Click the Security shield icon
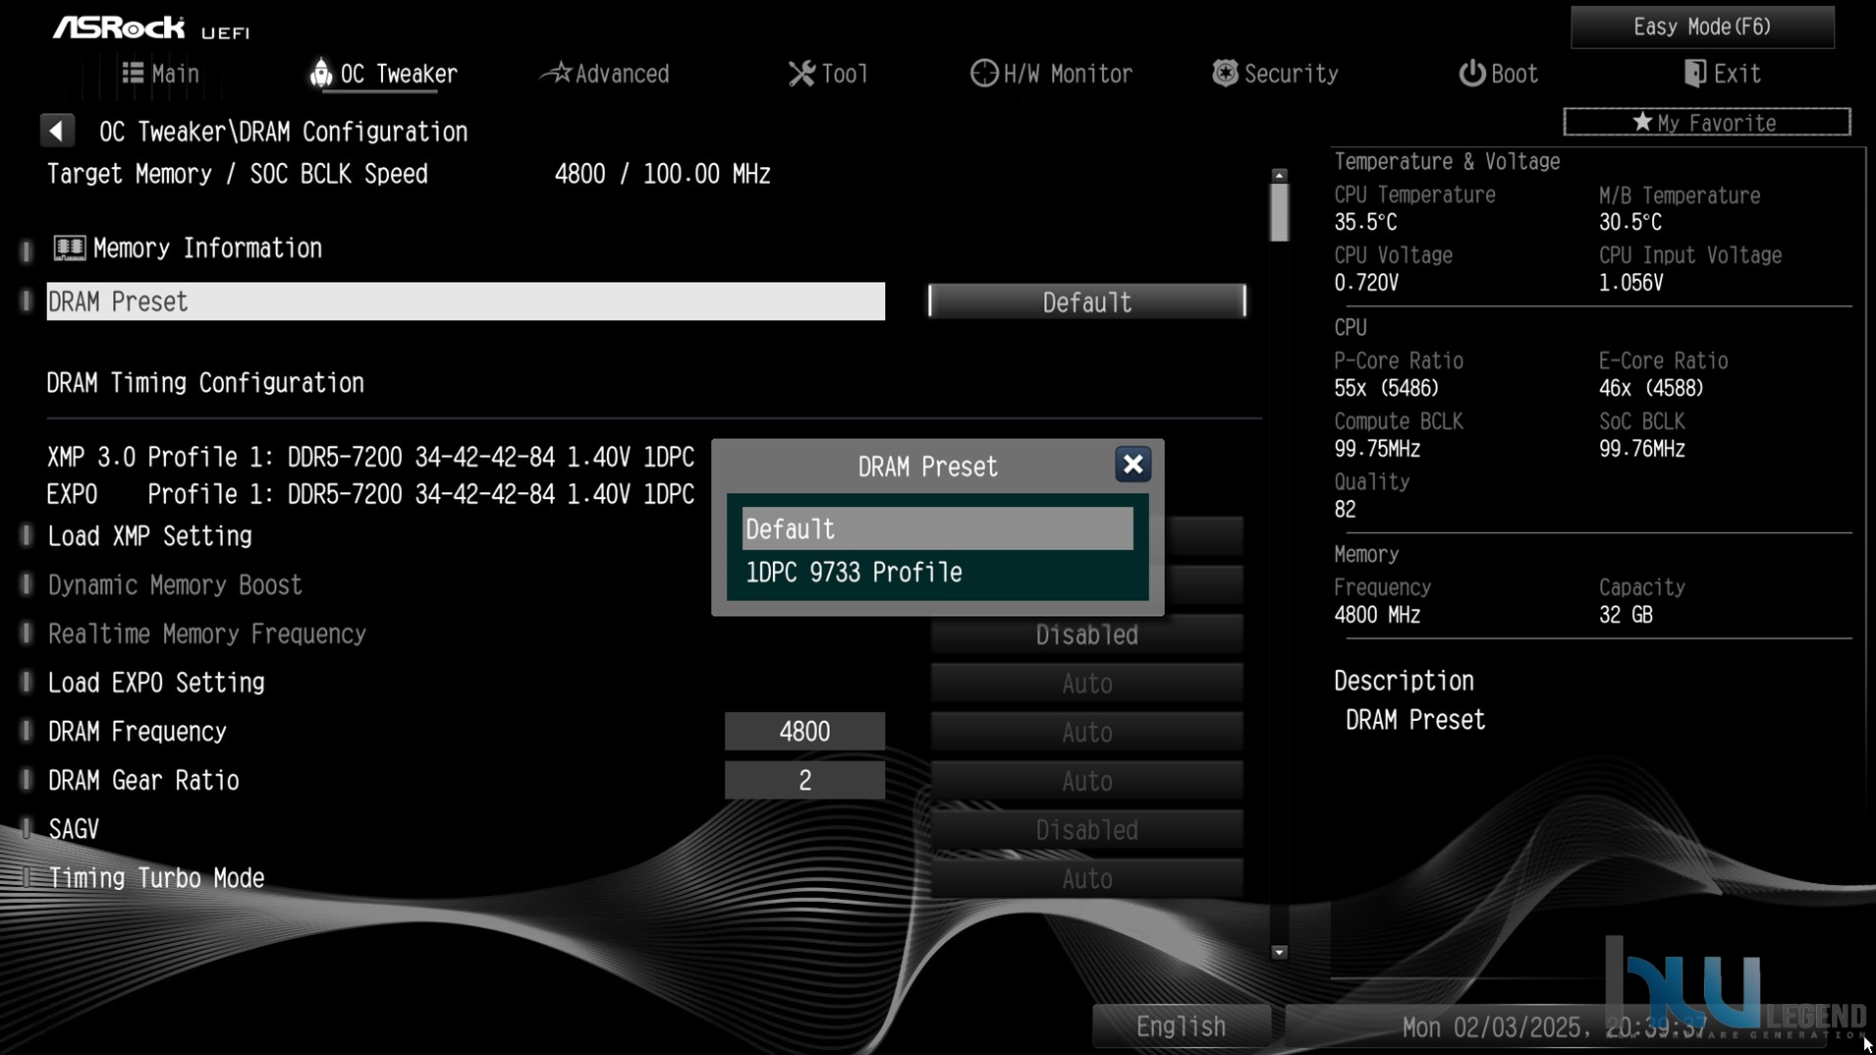Screen dimensions: 1876x1055 [x=1225, y=73]
